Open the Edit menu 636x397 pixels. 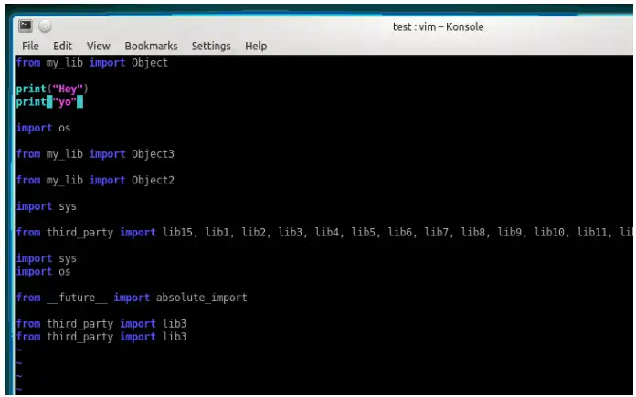(x=62, y=46)
